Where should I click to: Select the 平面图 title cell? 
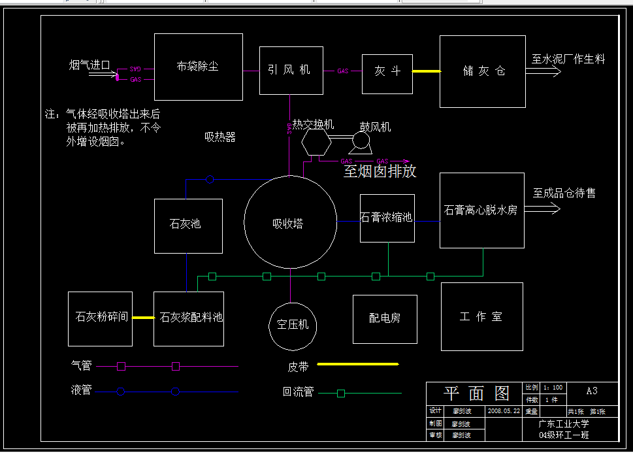coord(476,392)
